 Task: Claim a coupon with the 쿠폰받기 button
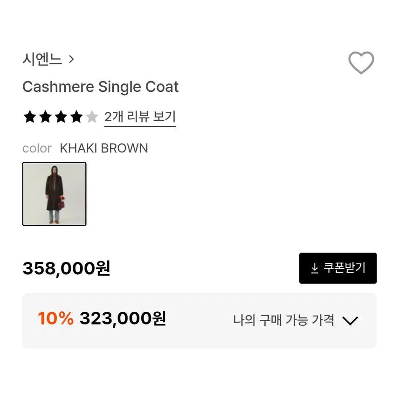(x=337, y=268)
